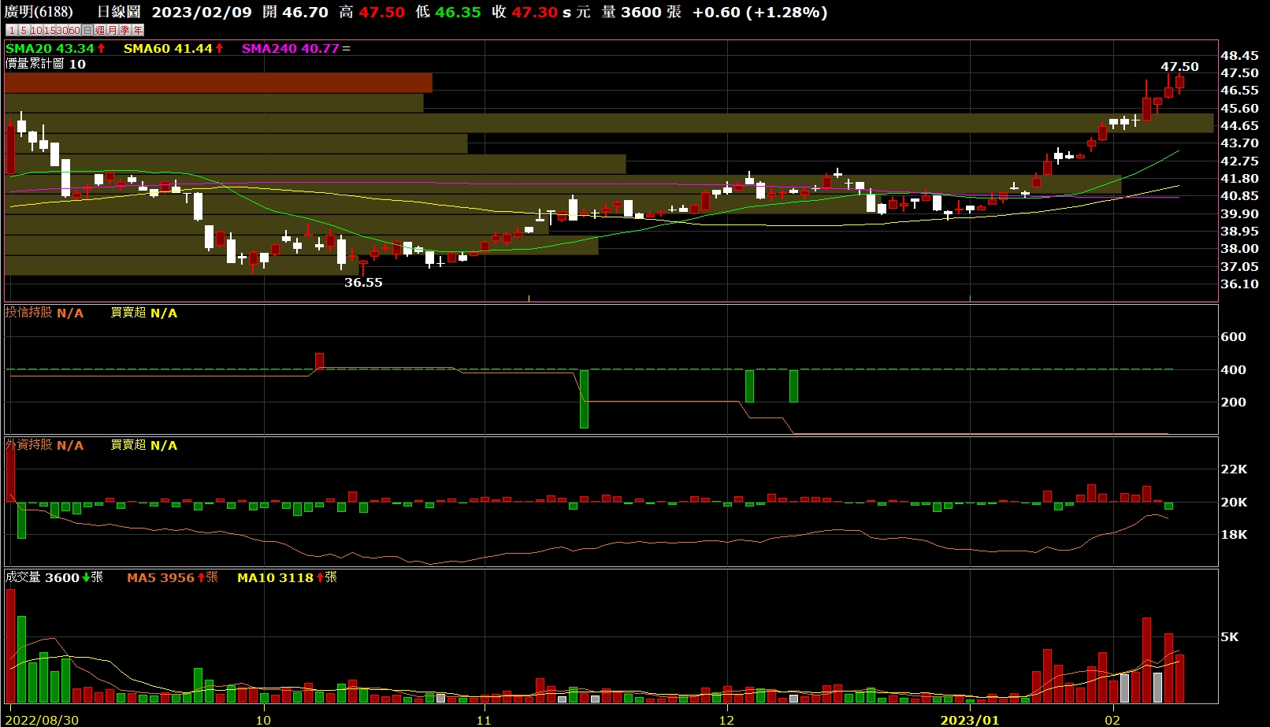Switch to quarterly 季 chart period
Viewport: 1270px width, 727px height.
click(x=125, y=30)
